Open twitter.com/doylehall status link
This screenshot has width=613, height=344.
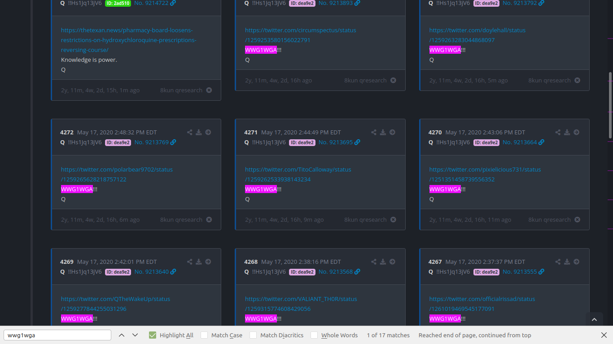(477, 35)
